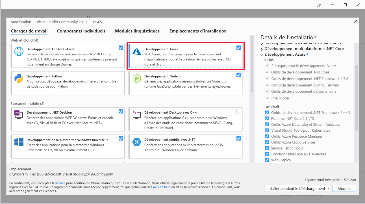Uncheck Développement mobile avec .NET checkbox
The width and height of the screenshot is (365, 204).
tap(239, 138)
